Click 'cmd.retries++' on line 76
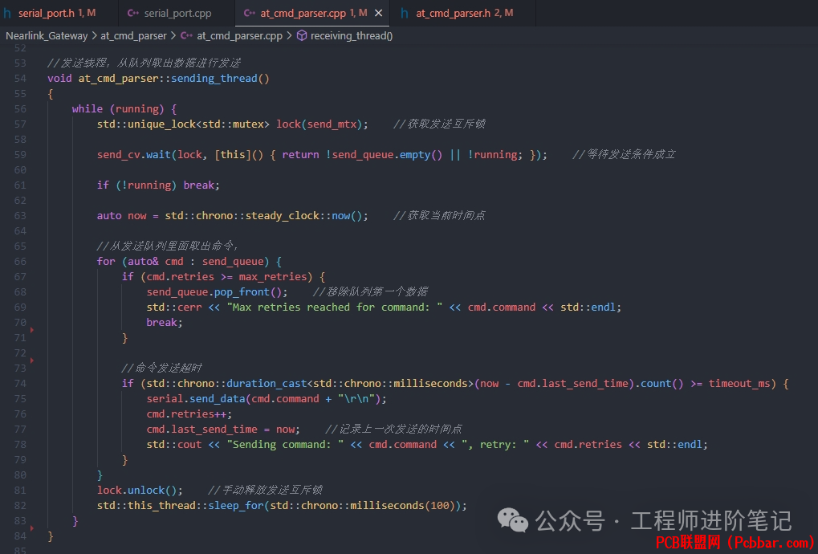 (187, 413)
